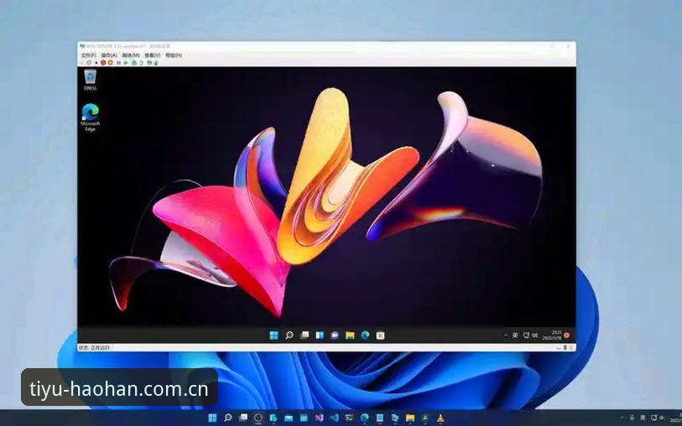Open the 查看(V) menu

click(x=152, y=55)
